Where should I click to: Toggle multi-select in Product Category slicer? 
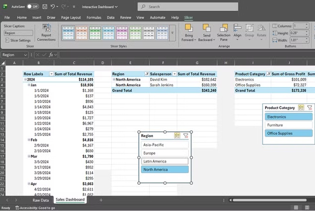[301, 107]
